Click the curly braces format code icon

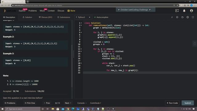[x=177, y=17]
